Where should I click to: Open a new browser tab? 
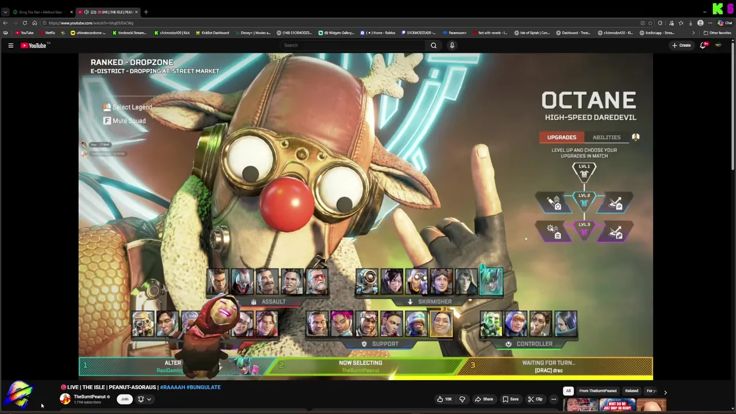[146, 12]
